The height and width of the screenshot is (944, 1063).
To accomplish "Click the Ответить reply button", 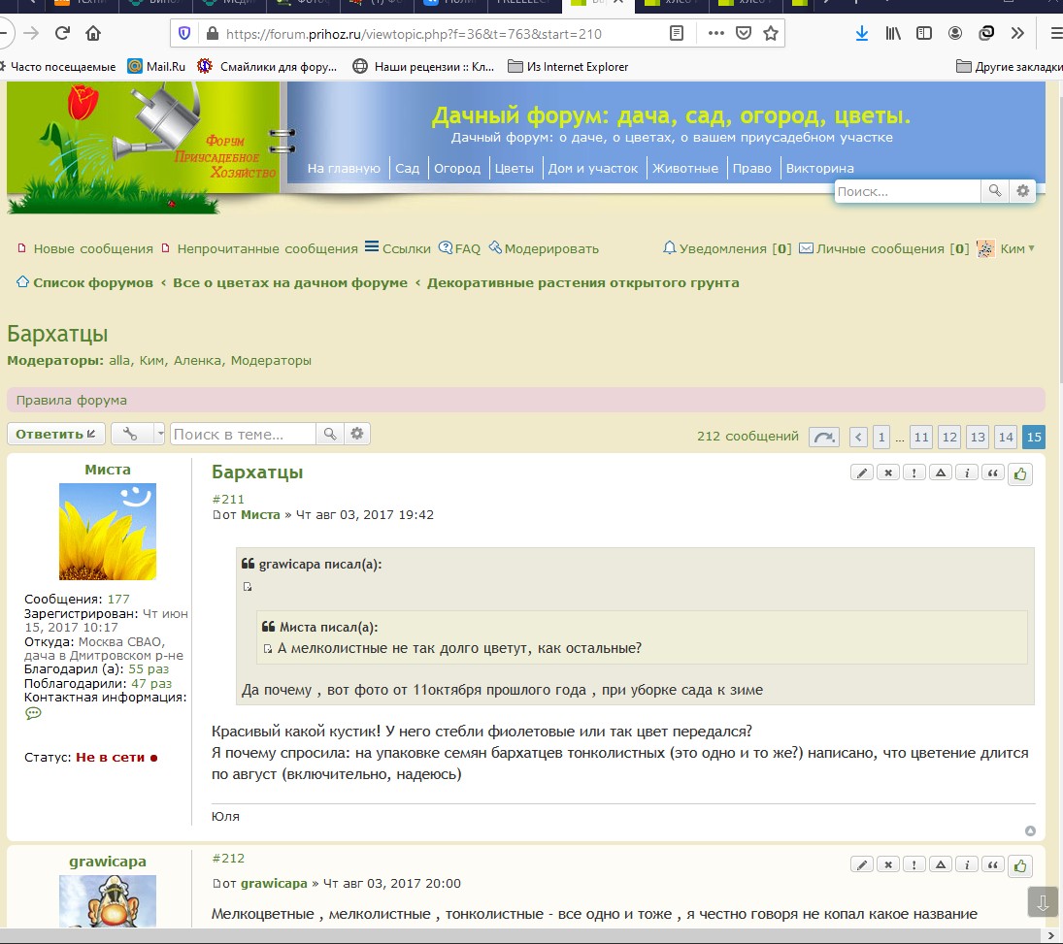I will point(56,434).
